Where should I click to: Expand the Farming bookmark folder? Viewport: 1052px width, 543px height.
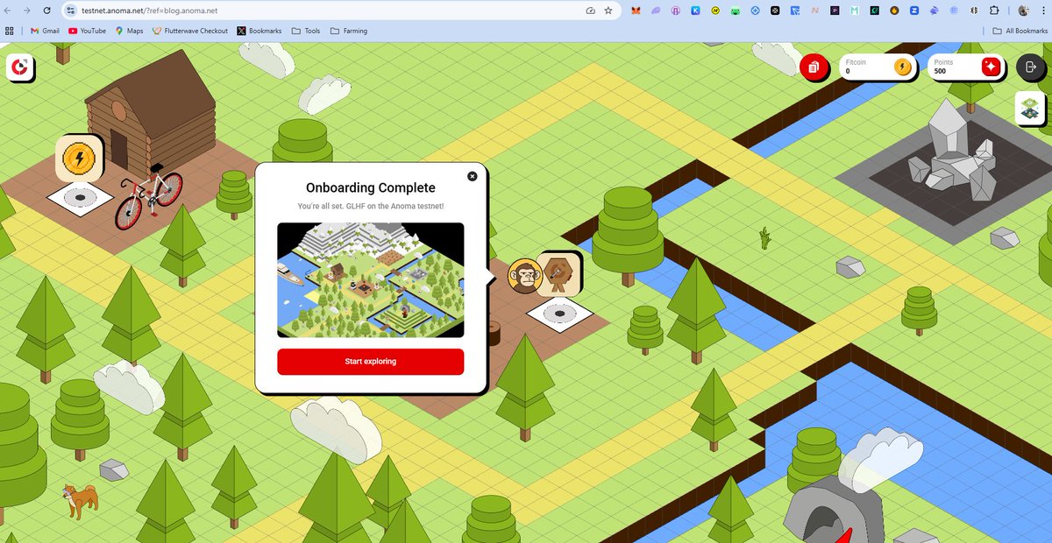point(349,31)
